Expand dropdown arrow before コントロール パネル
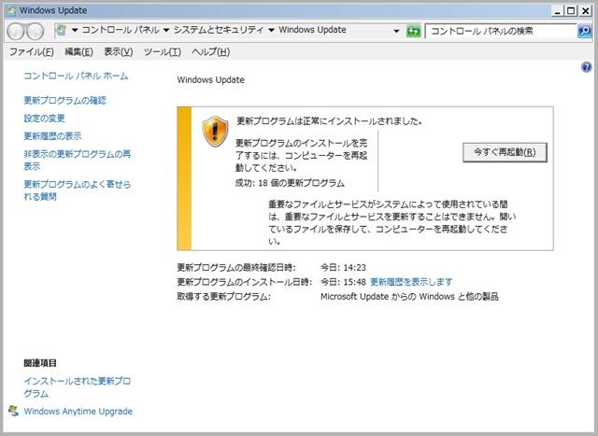Image resolution: width=598 pixels, height=436 pixels. click(75, 30)
